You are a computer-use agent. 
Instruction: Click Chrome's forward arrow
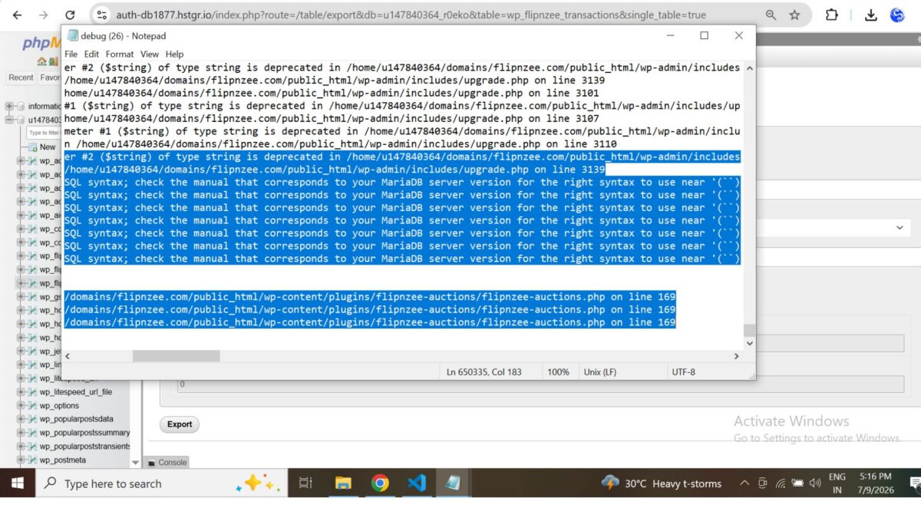43,15
